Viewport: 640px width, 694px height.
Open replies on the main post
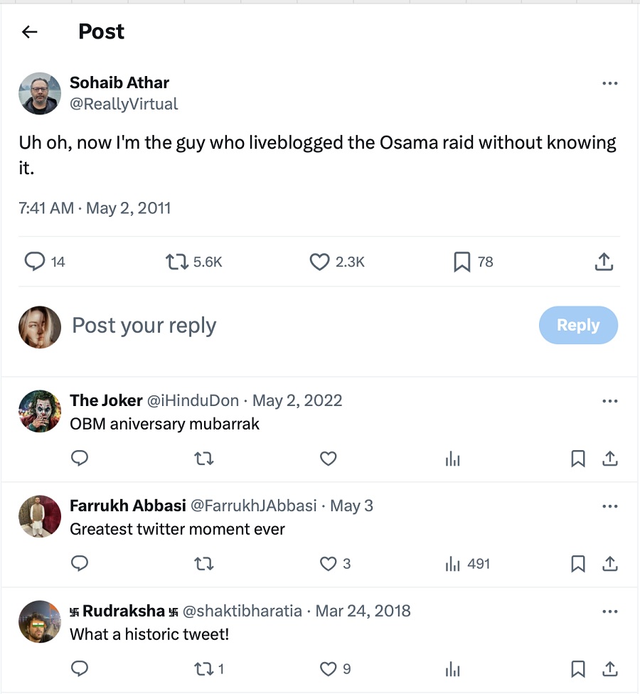35,262
